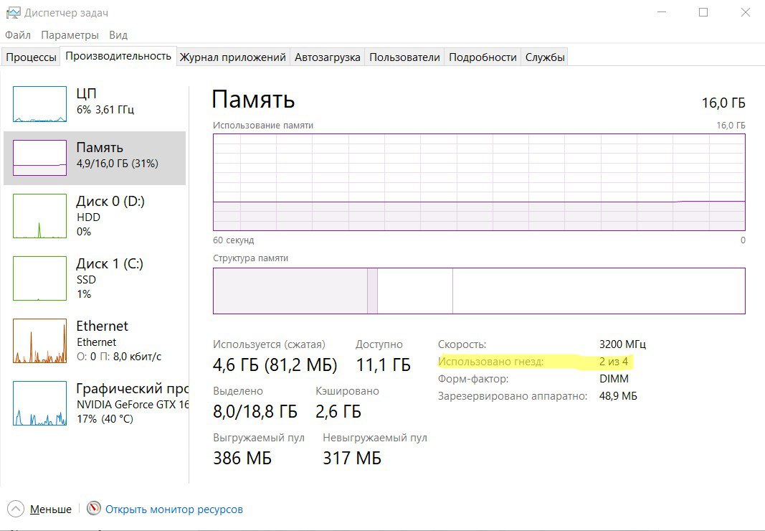
Task: Show the NVIDIA GeForce GPU graph
Action: point(39,403)
